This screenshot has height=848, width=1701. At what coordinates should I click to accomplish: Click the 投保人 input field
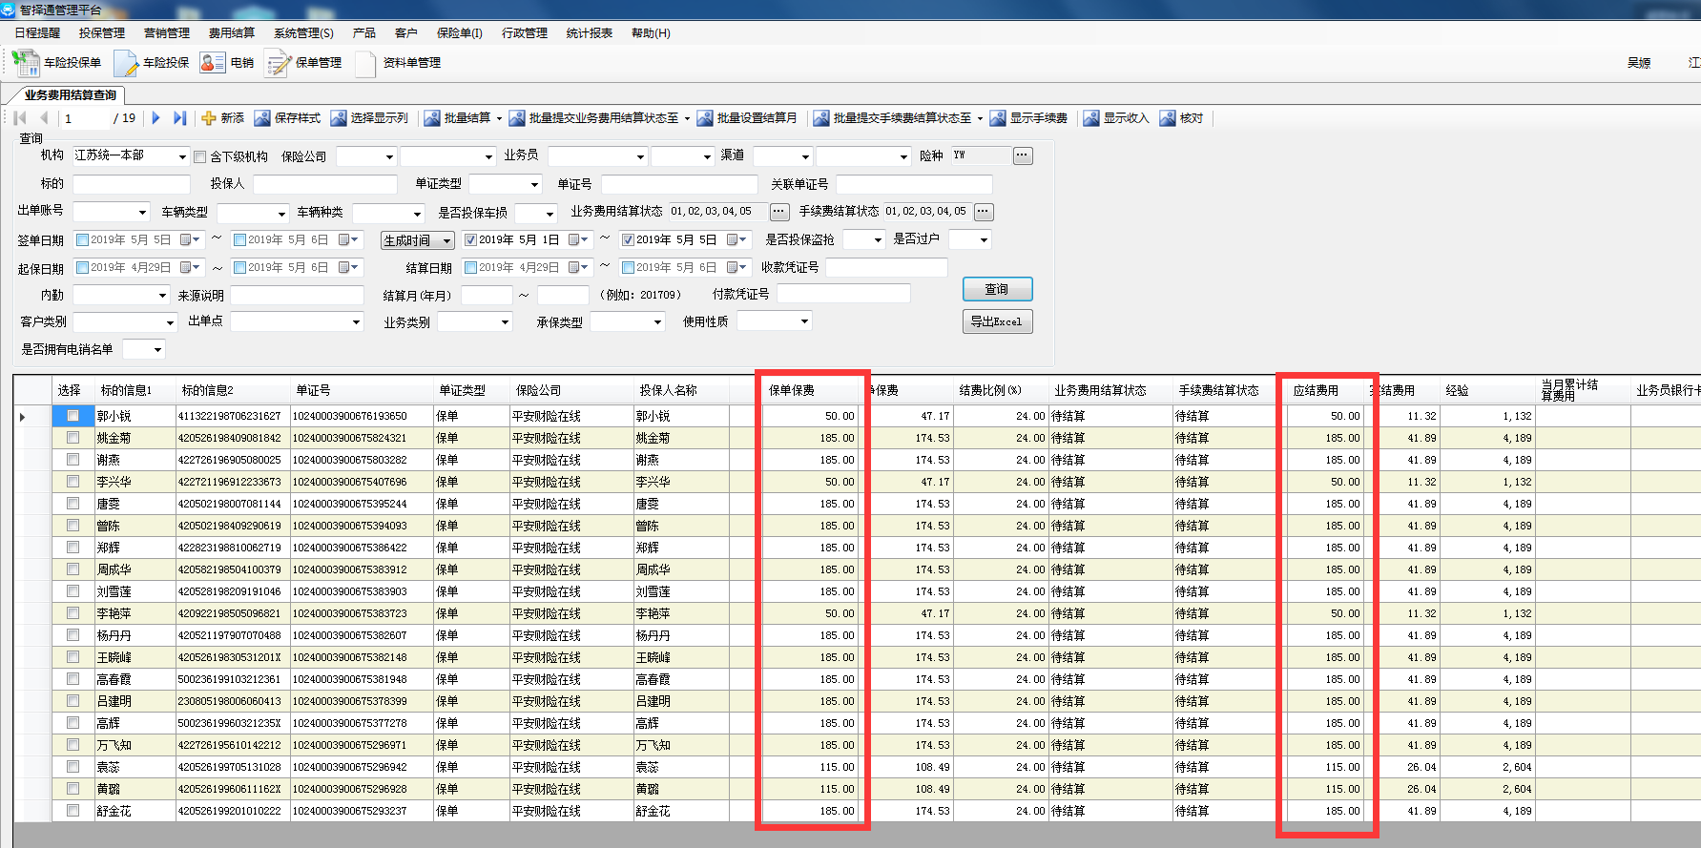(324, 184)
